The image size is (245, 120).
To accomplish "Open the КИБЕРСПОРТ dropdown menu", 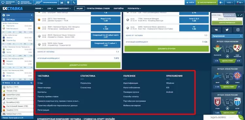I will point(64,8).
